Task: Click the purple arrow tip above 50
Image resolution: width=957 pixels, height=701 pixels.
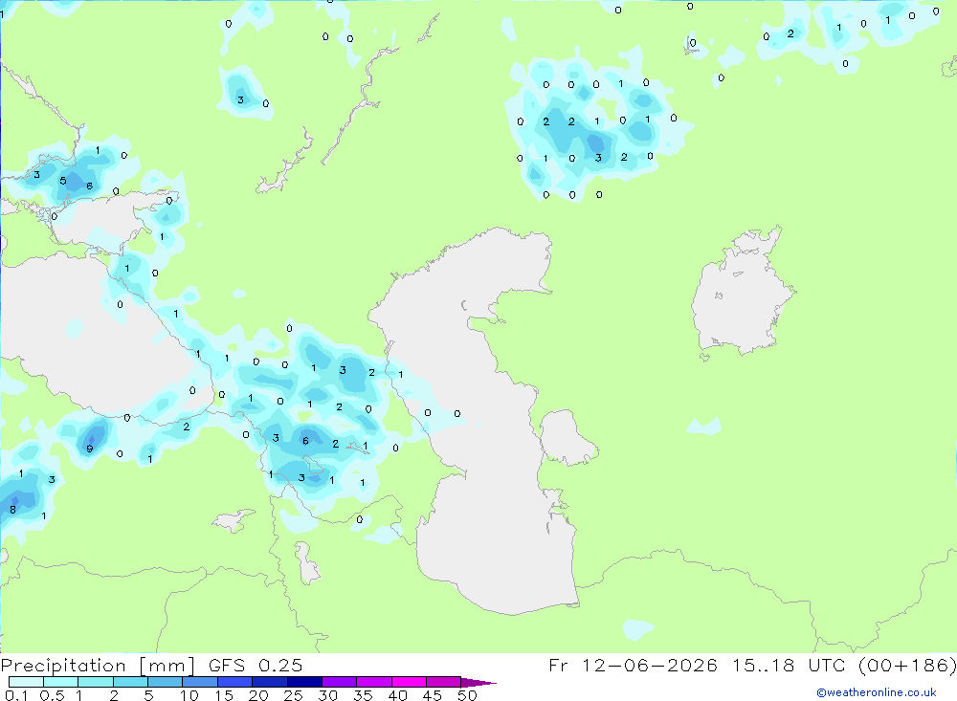Action: pos(478,683)
